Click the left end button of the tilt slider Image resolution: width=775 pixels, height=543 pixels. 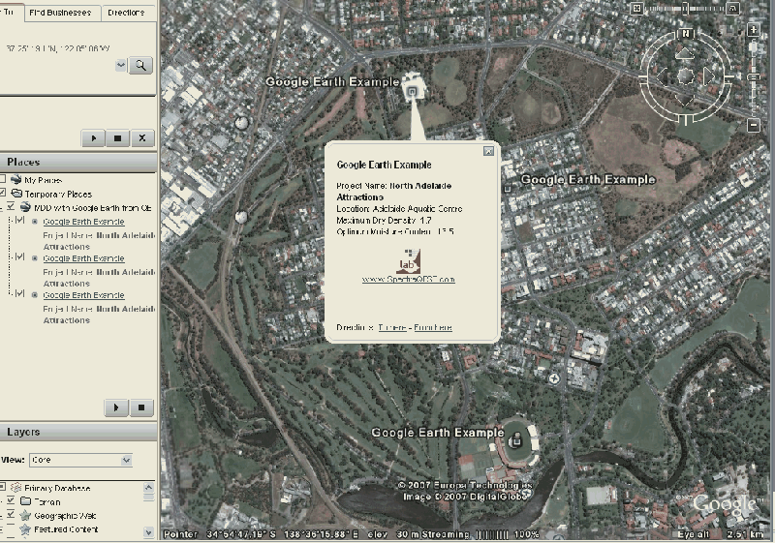pos(636,9)
